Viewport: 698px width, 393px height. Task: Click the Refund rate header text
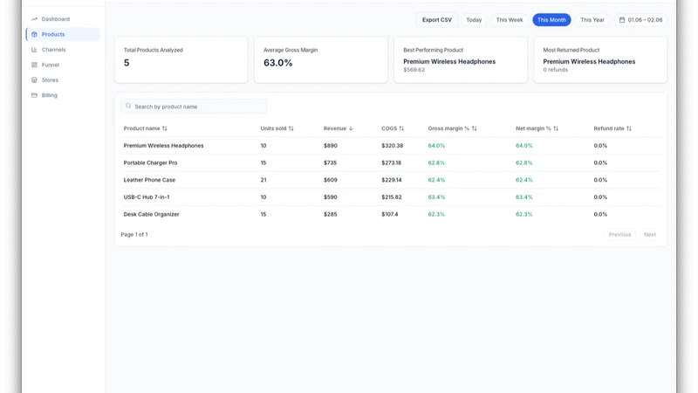[x=609, y=128]
